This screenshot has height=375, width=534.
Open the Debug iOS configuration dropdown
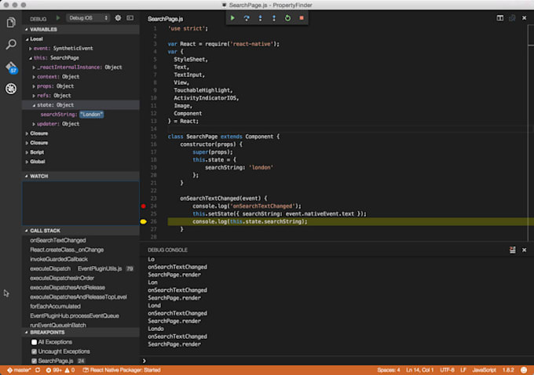89,17
